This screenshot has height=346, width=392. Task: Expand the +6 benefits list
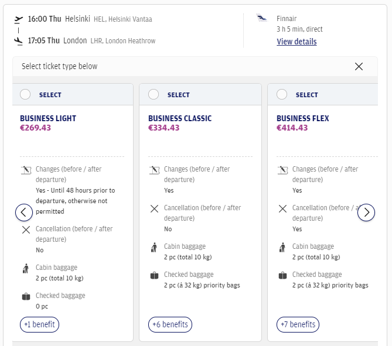[170, 324]
